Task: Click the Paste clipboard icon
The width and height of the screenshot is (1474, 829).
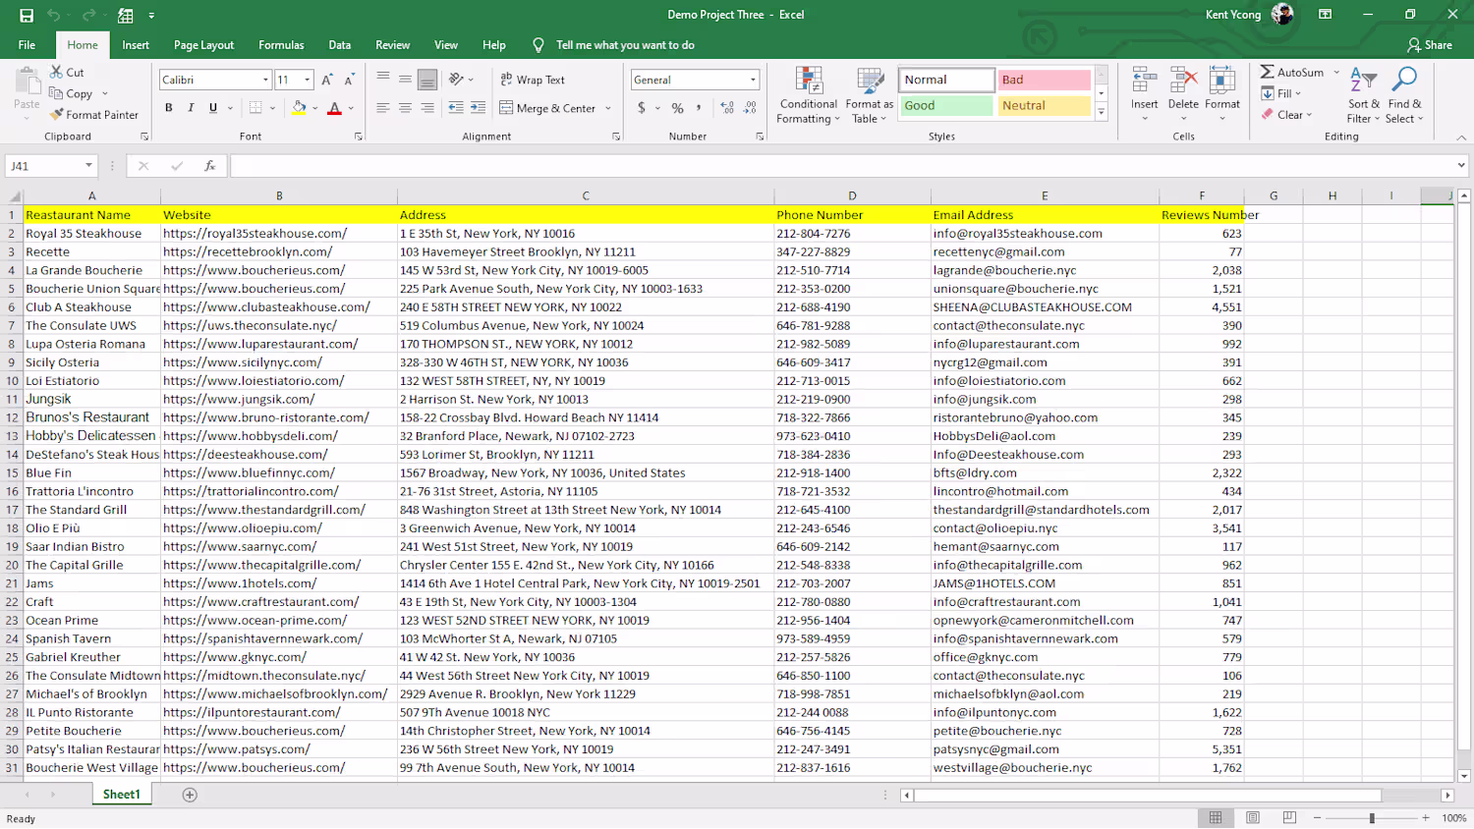Action: tap(27, 81)
